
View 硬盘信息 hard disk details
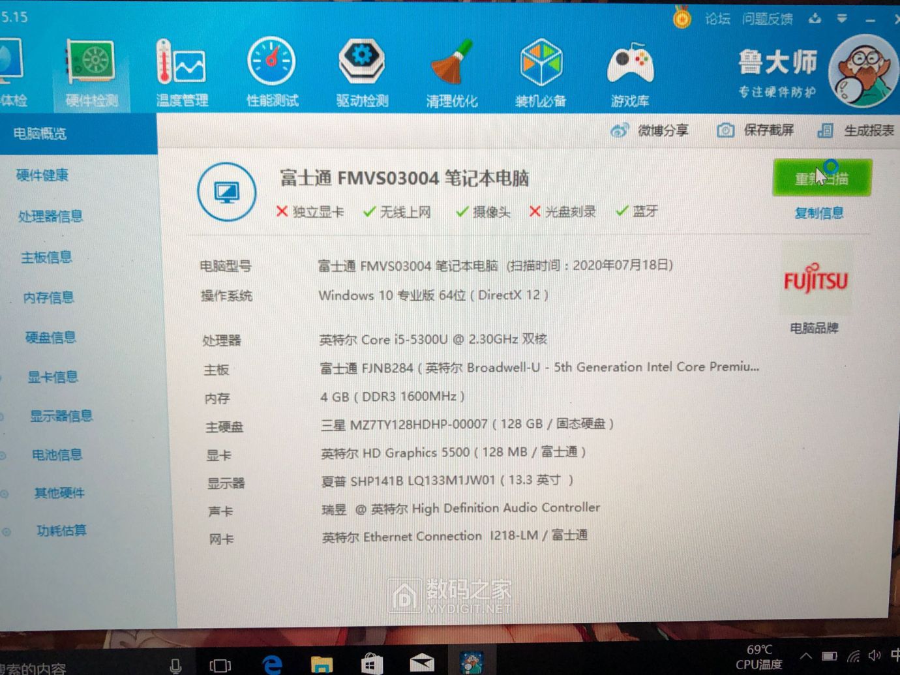point(49,337)
